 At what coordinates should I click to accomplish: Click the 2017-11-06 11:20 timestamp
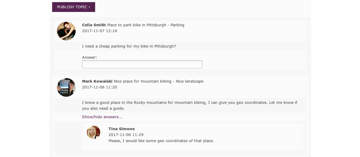[99, 87]
